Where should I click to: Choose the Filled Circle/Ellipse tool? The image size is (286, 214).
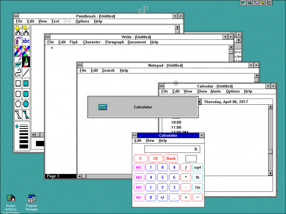click(x=26, y=104)
